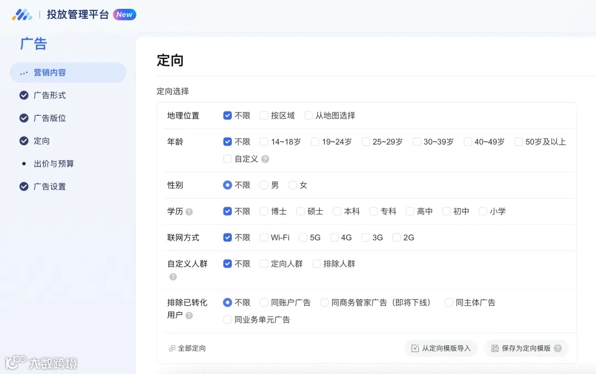Click the import icon on 从定向模版导入 button
The height and width of the screenshot is (374, 596).
tap(414, 348)
